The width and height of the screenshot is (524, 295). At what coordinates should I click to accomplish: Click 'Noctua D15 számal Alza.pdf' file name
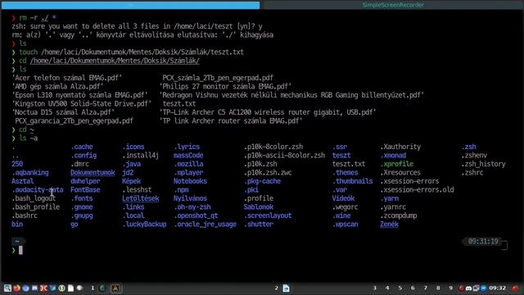[x=64, y=112]
